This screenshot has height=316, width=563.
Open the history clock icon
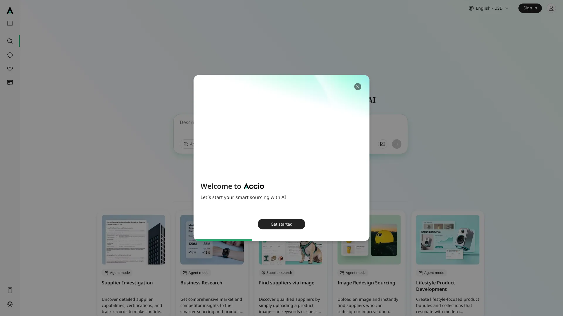(x=10, y=55)
